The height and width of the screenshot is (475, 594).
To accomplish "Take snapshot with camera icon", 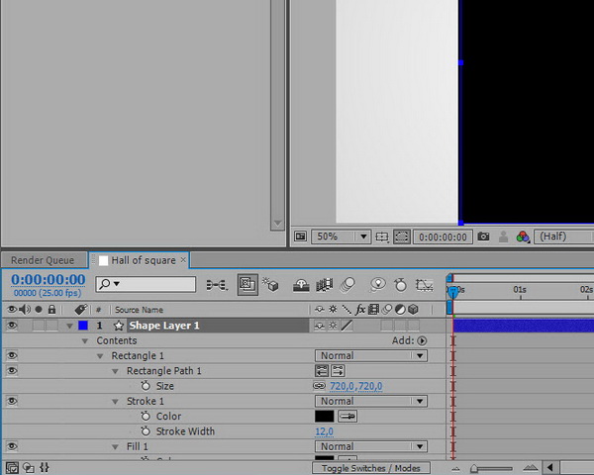I will [x=483, y=237].
